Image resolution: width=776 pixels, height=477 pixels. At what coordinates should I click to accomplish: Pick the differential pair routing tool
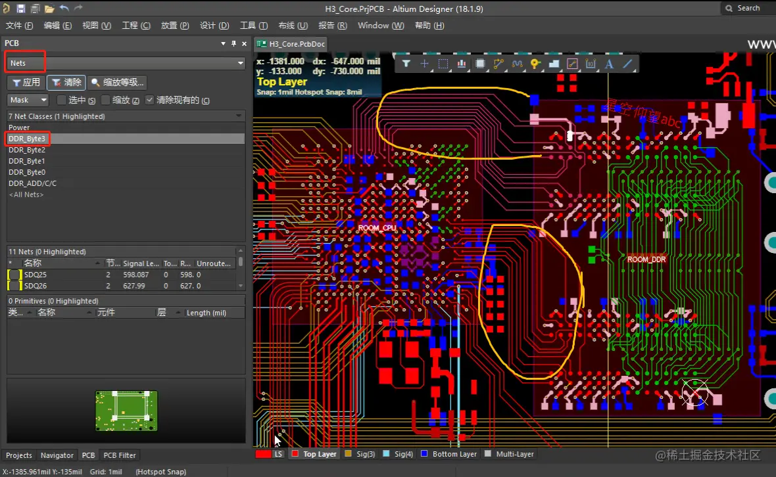coord(519,63)
